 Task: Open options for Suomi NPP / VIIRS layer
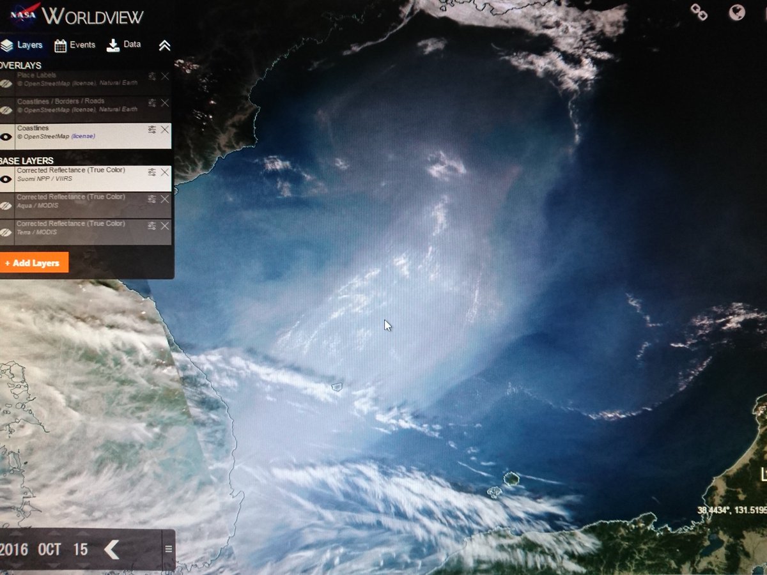click(x=151, y=172)
